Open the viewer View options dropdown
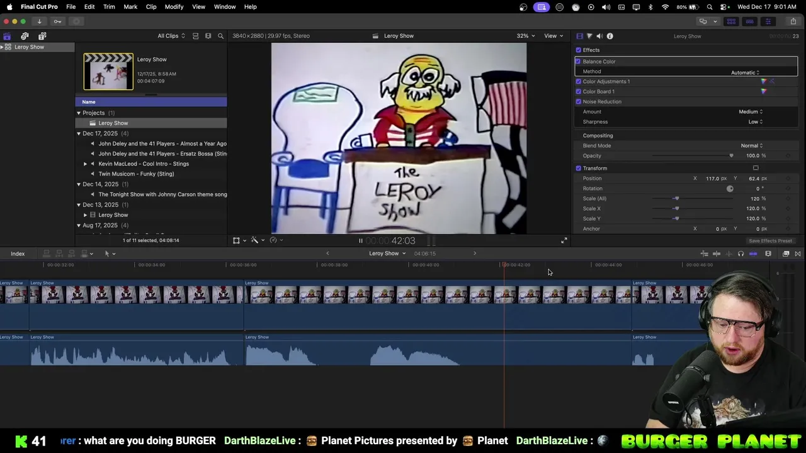This screenshot has height=453, width=806. [553, 36]
